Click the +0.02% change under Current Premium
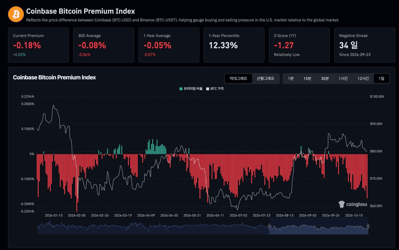The height and width of the screenshot is (250, 399). (x=19, y=55)
